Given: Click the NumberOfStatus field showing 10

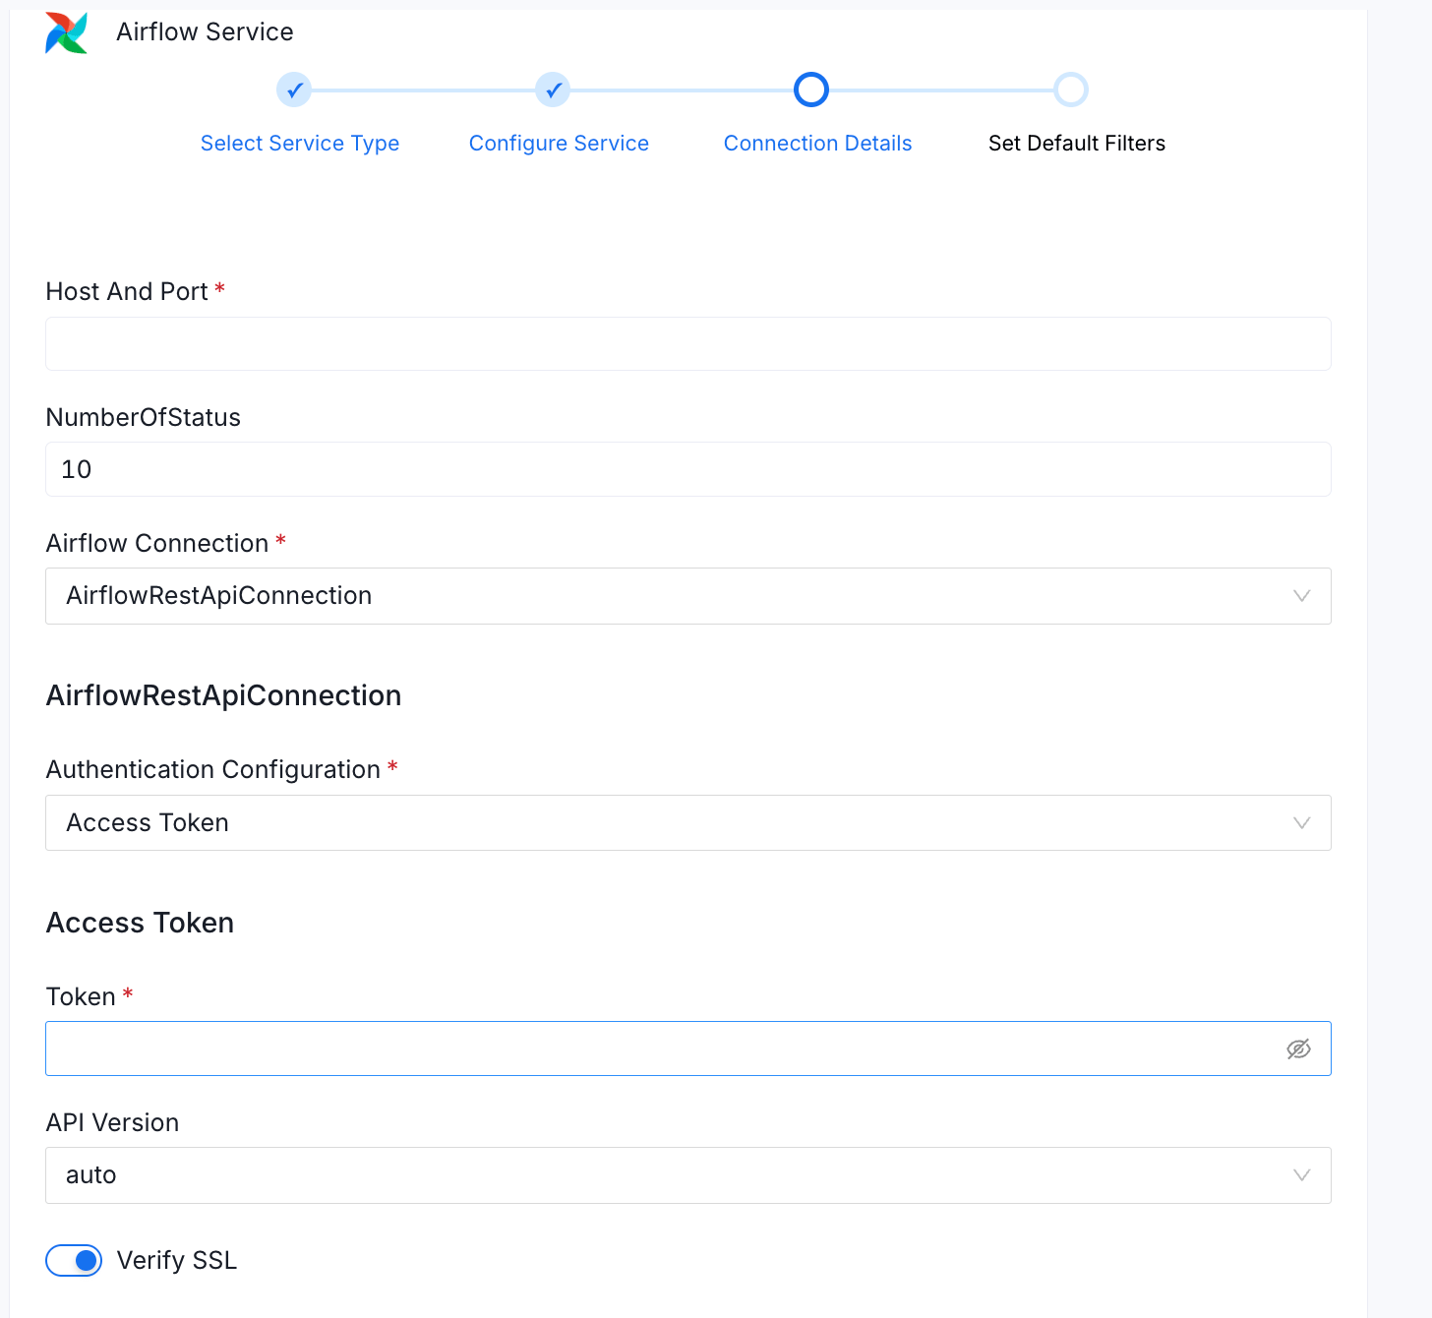Looking at the screenshot, I should (x=688, y=469).
